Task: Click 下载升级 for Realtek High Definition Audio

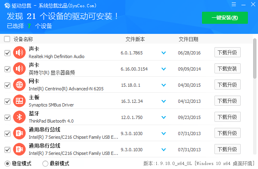Action: (x=227, y=52)
